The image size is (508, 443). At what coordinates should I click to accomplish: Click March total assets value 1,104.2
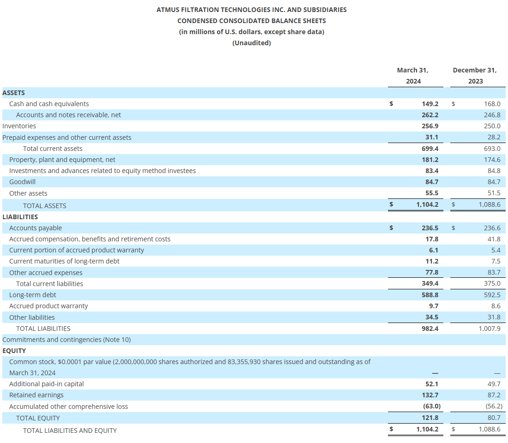427,204
